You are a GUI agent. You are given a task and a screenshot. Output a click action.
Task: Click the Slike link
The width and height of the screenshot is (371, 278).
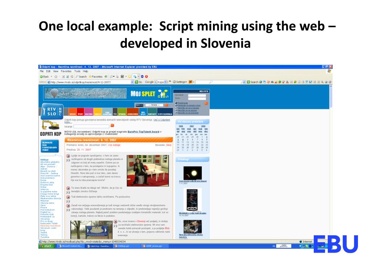click(169, 145)
